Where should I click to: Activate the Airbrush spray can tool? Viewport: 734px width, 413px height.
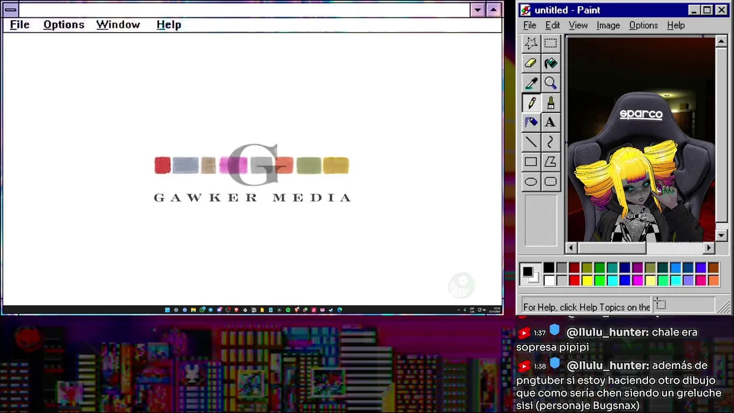click(531, 122)
